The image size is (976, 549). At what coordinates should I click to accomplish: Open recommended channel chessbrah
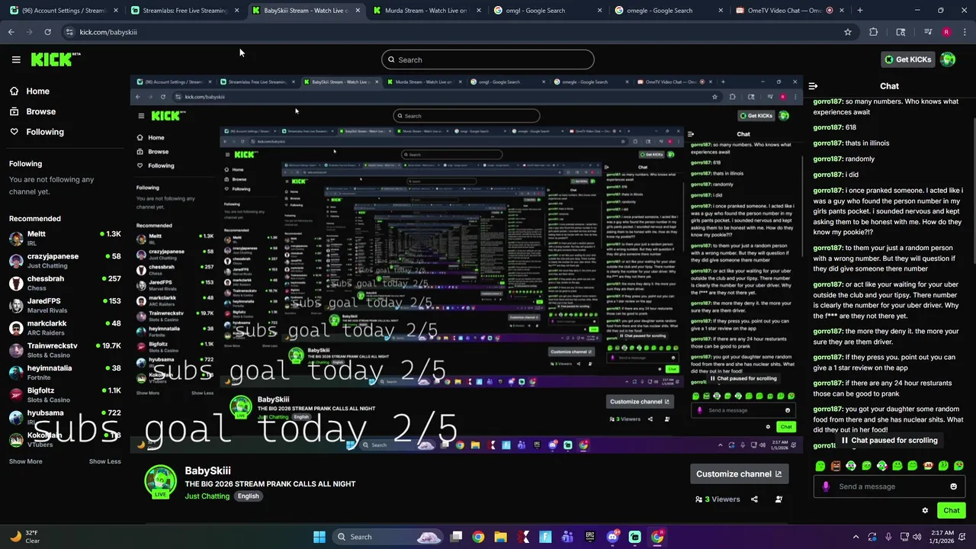click(65, 283)
